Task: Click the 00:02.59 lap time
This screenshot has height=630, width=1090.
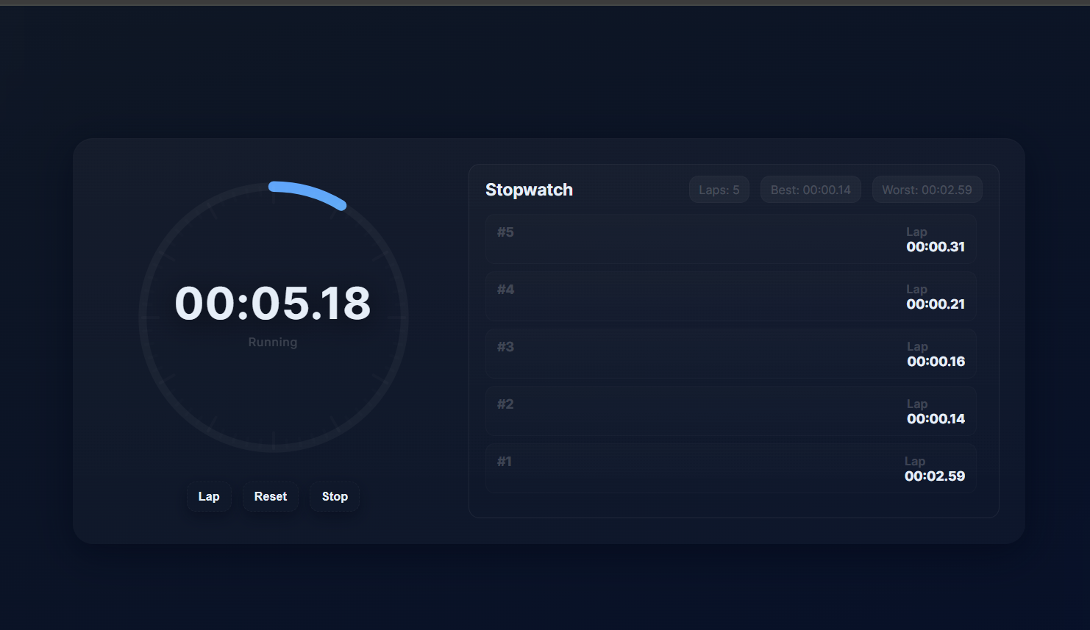Action: click(x=935, y=476)
